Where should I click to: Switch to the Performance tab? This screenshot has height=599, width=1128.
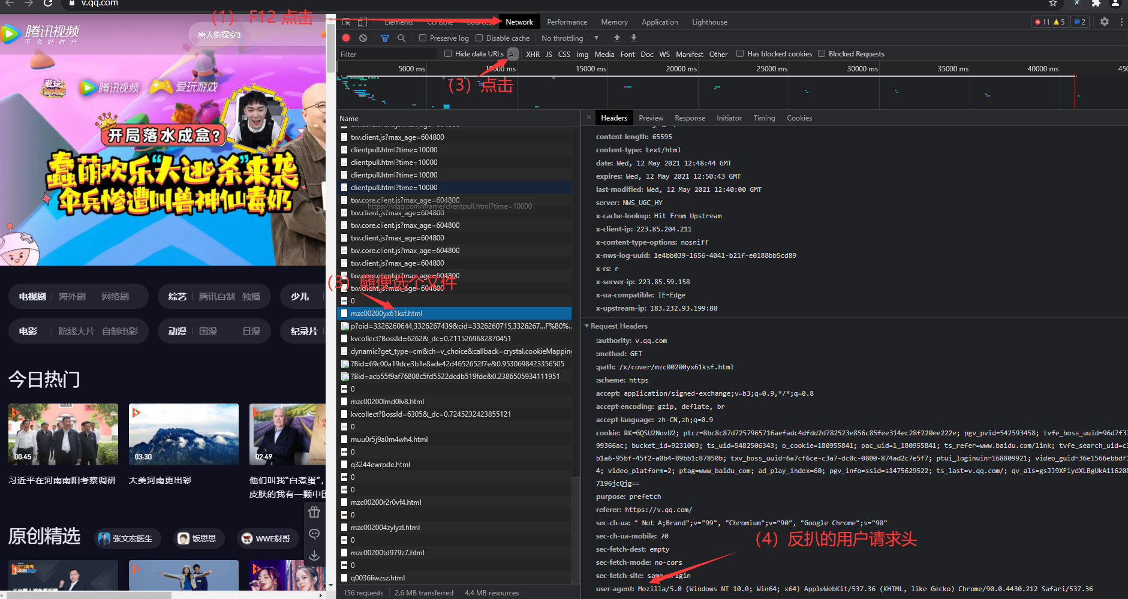point(567,22)
